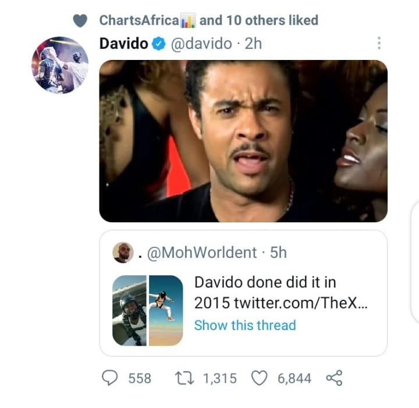Click the Davido display name
This screenshot has width=419, height=408.
pyautogui.click(x=123, y=44)
